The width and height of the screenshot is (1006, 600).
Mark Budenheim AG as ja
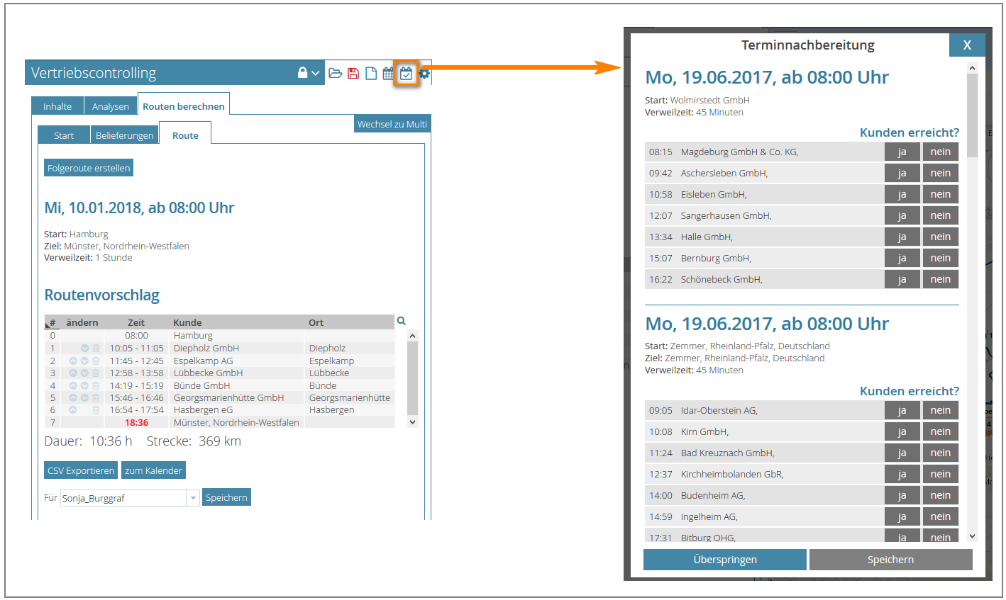tap(902, 495)
